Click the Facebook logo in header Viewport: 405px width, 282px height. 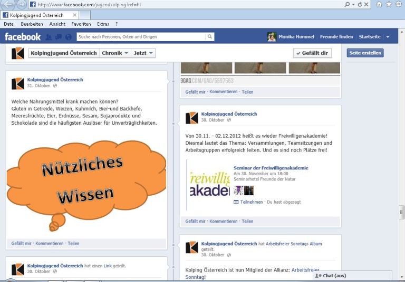pos(23,37)
